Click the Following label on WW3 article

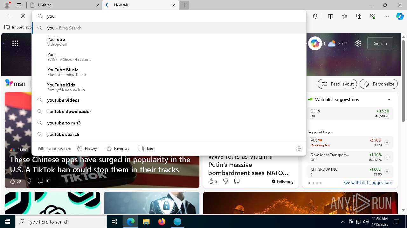283,181
